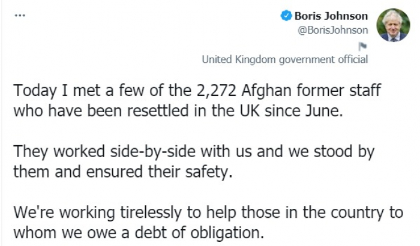Open the @BorisJohnson handle link

click(x=333, y=29)
